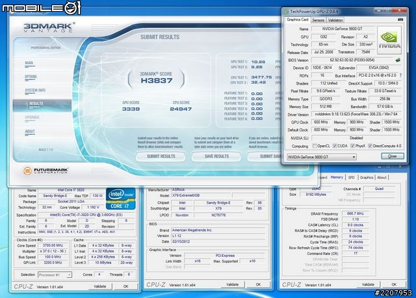Viewport: 416px width, 298px height.
Task: Select the About tab in CPU-Z
Action: pyautogui.click(x=382, y=178)
